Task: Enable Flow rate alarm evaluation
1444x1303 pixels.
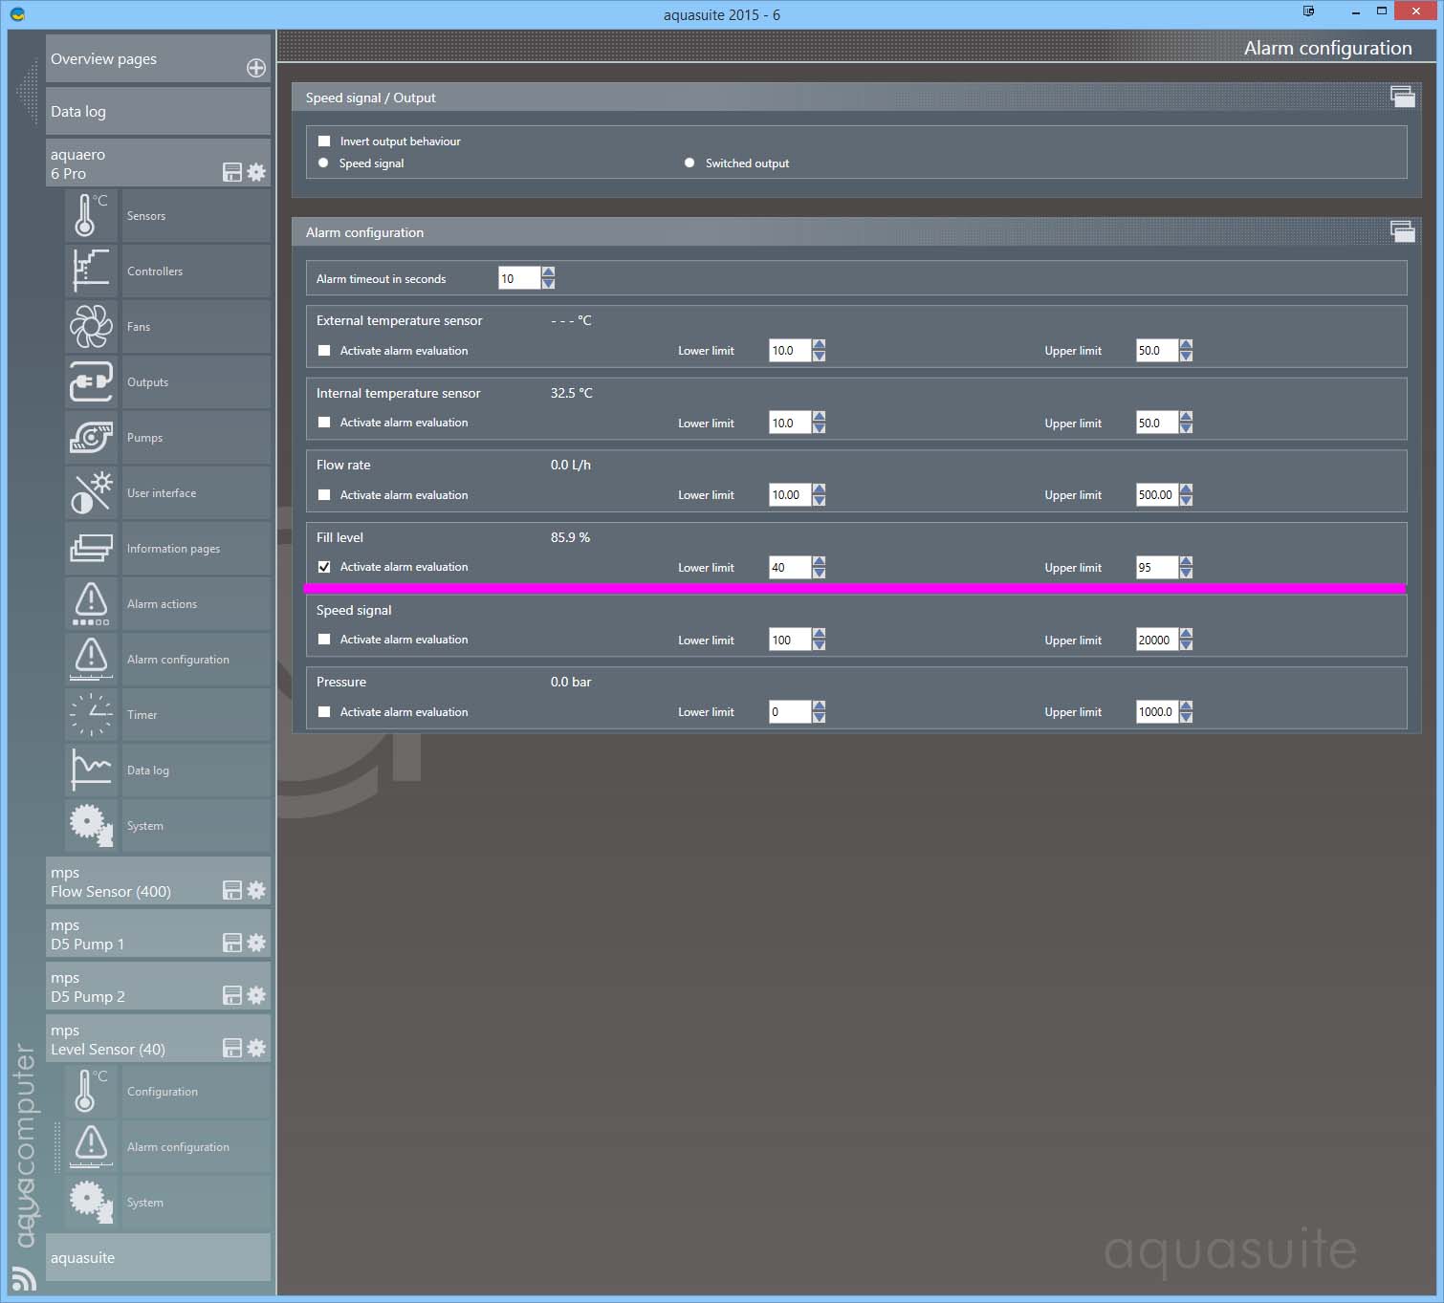Action: [x=324, y=495]
